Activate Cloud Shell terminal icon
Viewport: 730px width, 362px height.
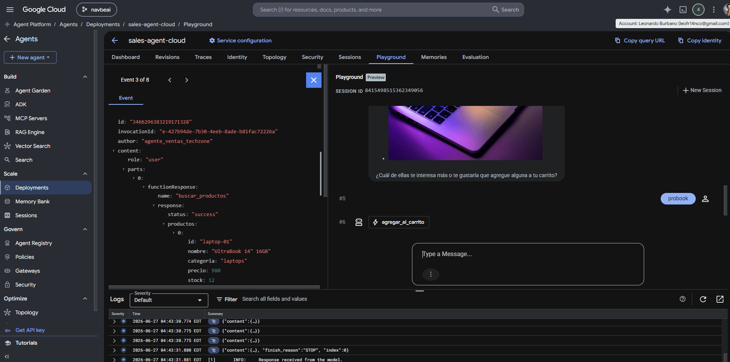point(683,10)
